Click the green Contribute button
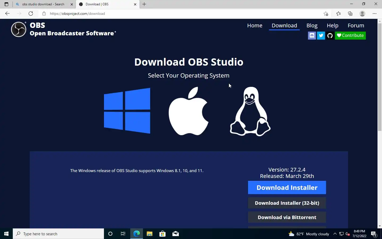The image size is (382, 239). 350,36
